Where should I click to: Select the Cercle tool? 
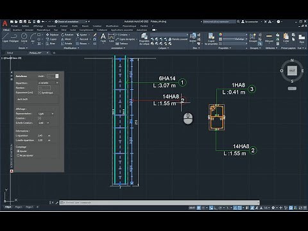(24, 38)
